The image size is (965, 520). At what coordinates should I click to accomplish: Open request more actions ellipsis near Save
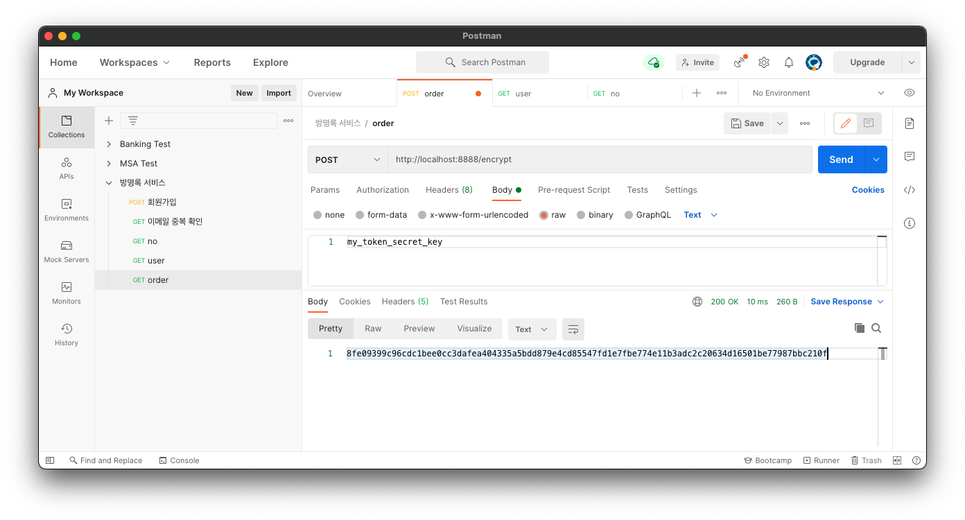pyautogui.click(x=805, y=123)
